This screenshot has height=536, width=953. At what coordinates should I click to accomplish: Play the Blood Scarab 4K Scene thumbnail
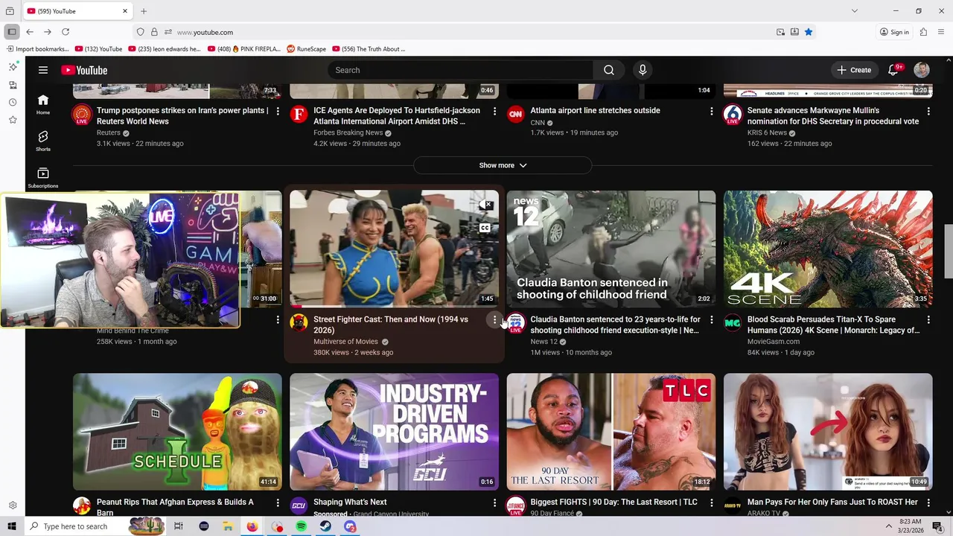click(828, 249)
